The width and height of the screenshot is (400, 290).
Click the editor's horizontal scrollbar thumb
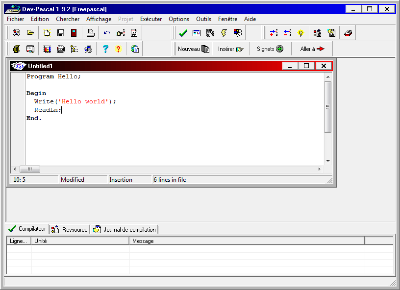30,169
